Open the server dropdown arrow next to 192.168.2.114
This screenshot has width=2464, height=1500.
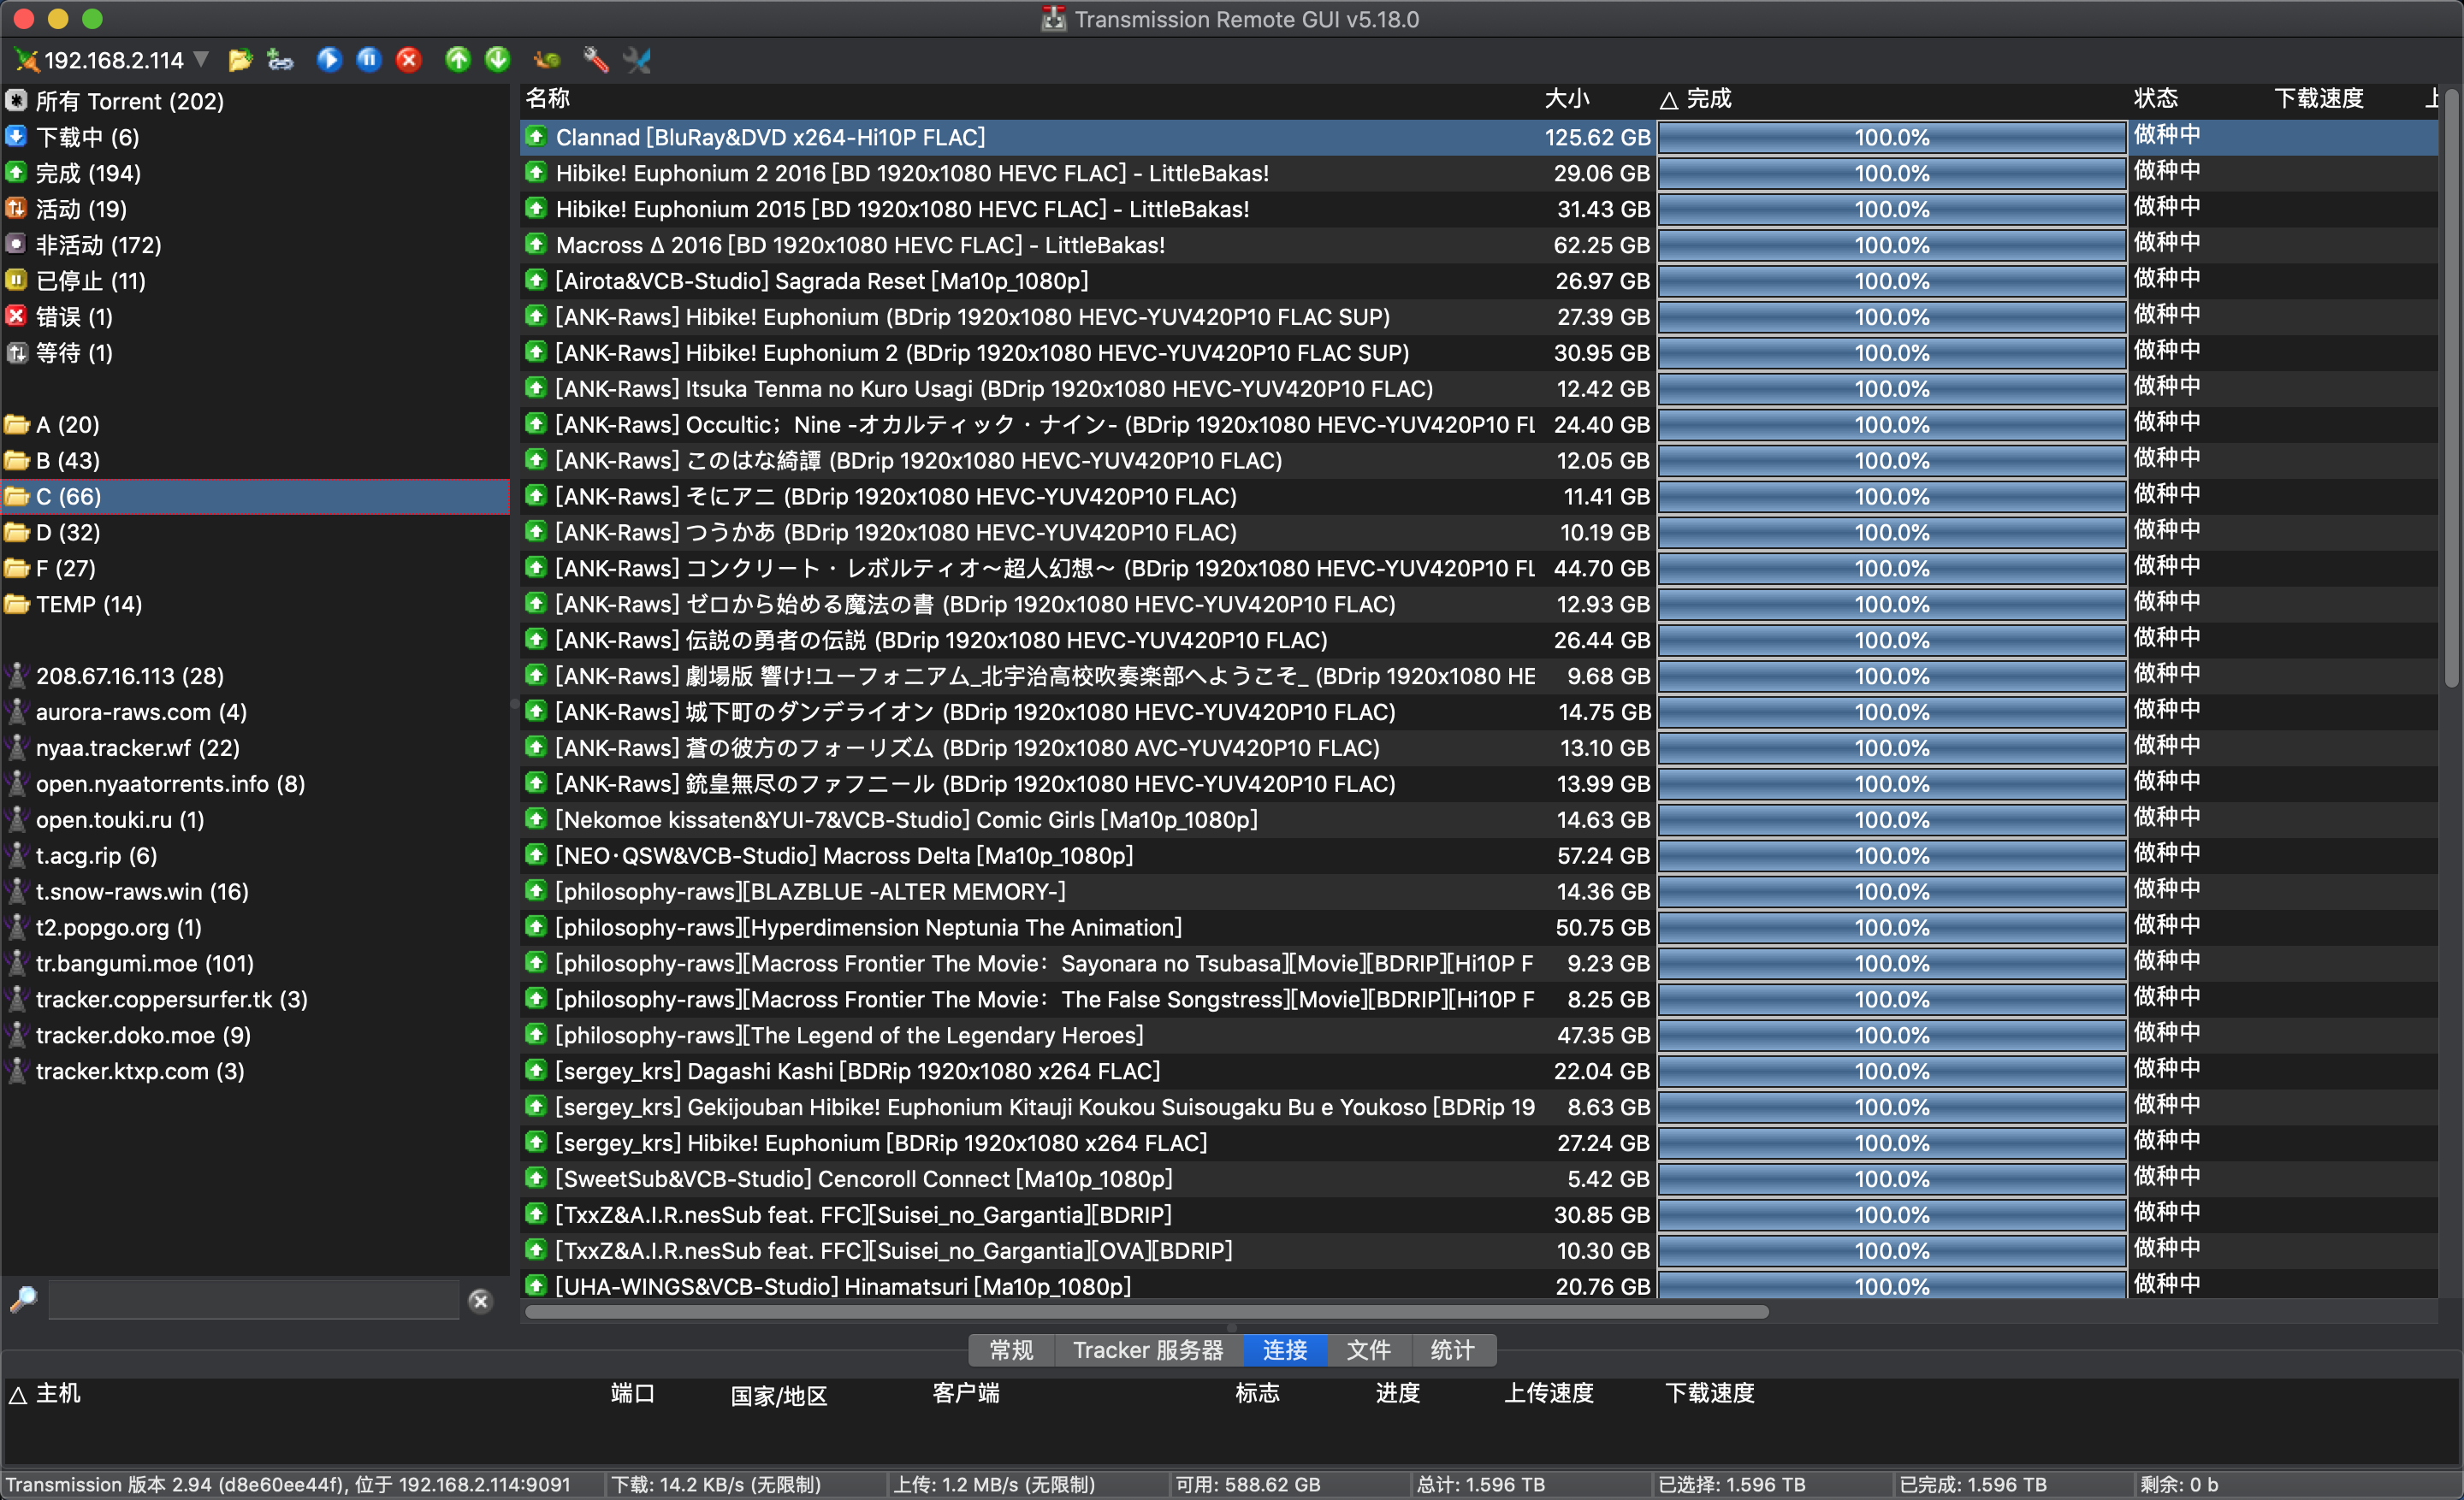(x=201, y=60)
